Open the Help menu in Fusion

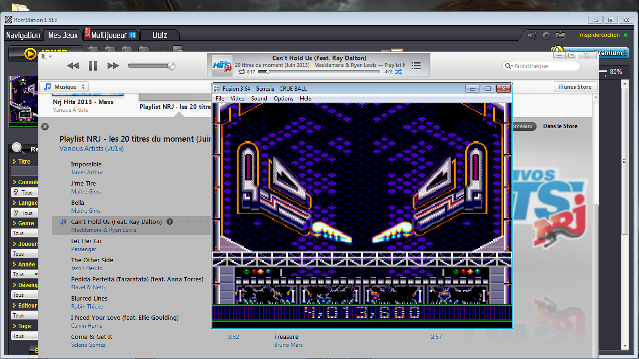[x=305, y=99]
